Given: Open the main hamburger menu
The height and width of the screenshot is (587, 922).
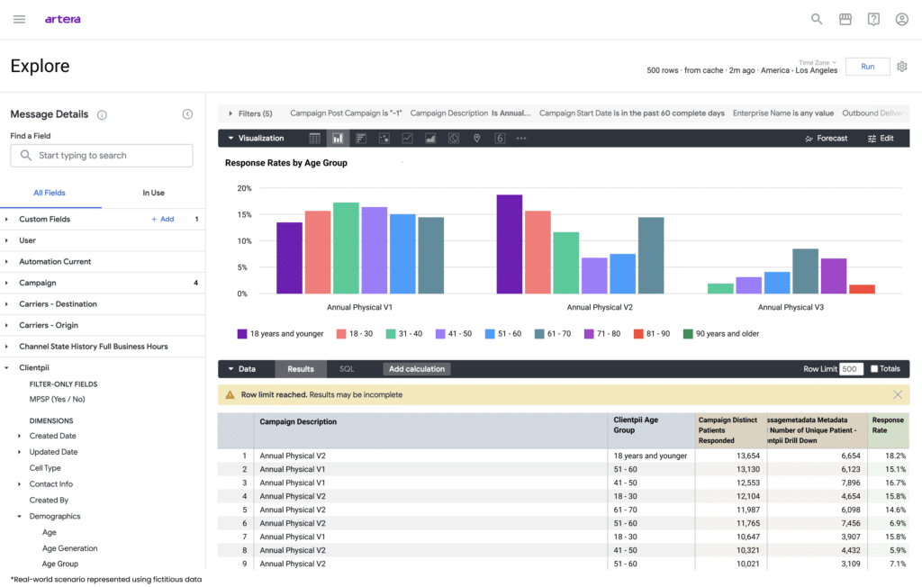Looking at the screenshot, I should [20, 19].
